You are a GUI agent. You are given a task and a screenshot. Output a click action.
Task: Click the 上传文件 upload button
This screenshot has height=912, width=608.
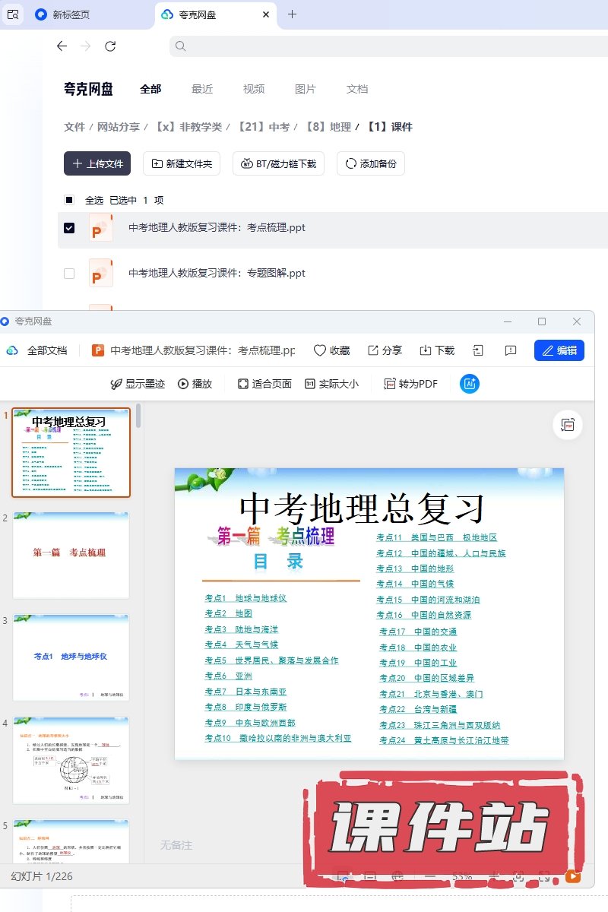97,163
